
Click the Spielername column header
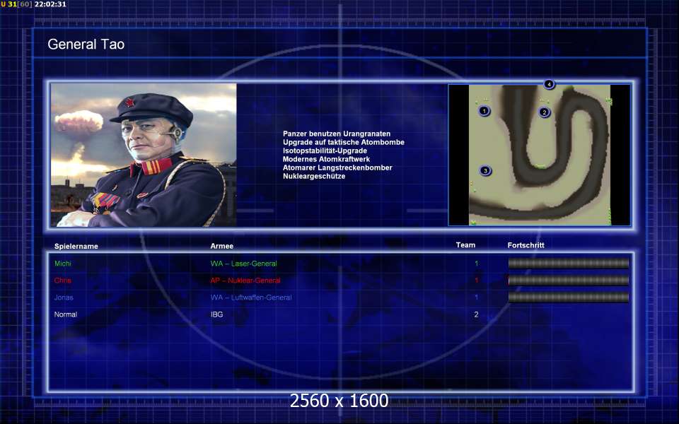(76, 246)
